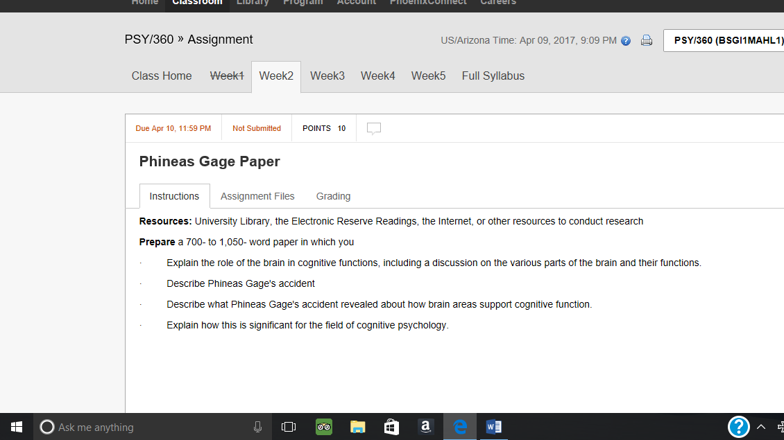Open the assignment comments bubble icon
This screenshot has width=784, height=440.
pyautogui.click(x=374, y=128)
